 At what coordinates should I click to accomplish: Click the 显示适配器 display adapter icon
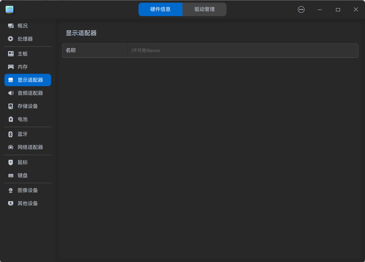click(x=11, y=80)
